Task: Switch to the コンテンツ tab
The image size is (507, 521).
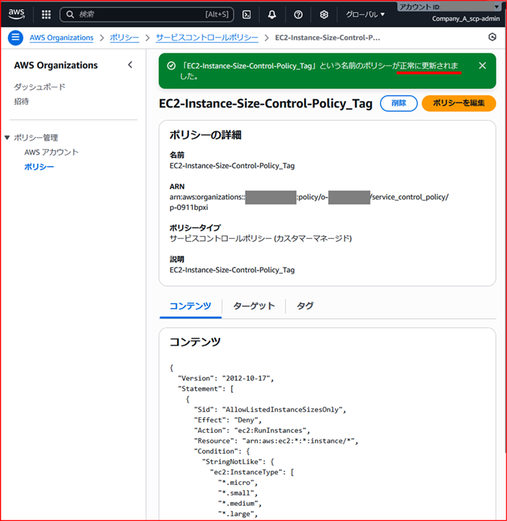Action: pos(190,306)
